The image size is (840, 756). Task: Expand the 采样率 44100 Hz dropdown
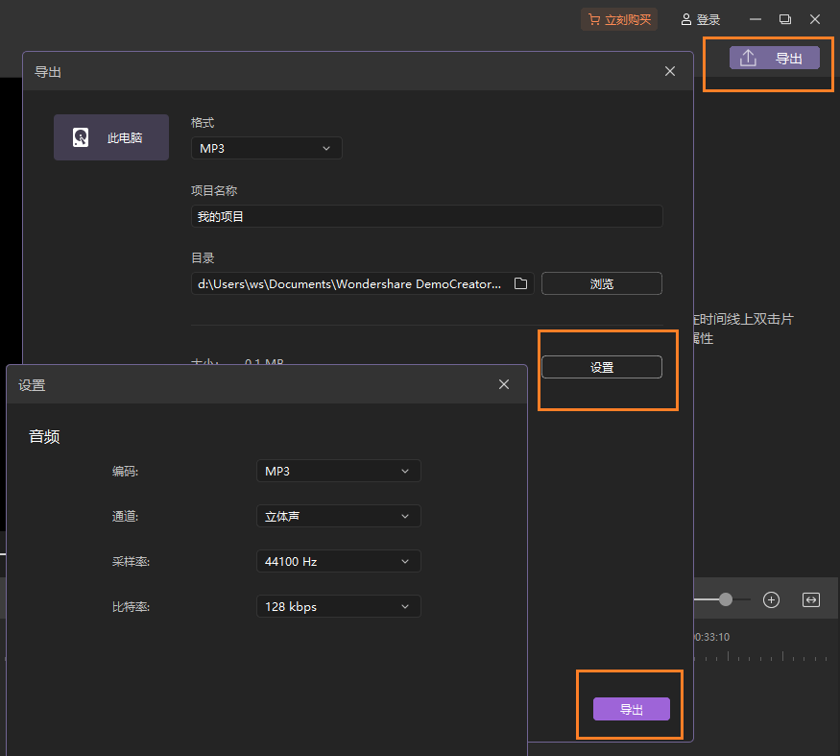pyautogui.click(x=338, y=561)
